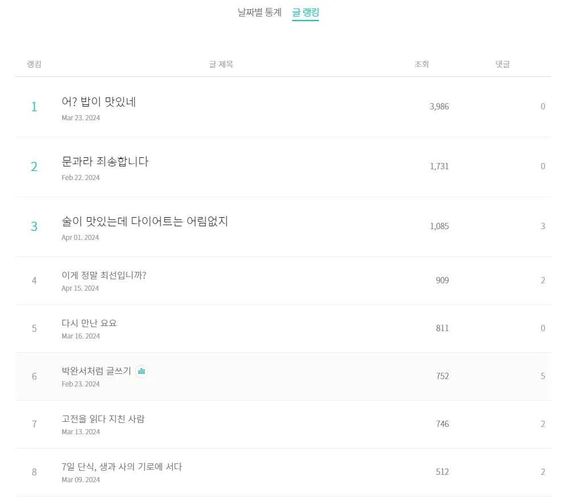Image resolution: width=569 pixels, height=497 pixels.
Task: Click the view count 3,986
Action: 439,107
